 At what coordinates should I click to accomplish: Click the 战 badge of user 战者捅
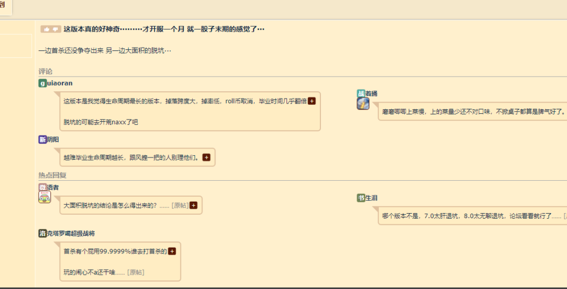361,93
